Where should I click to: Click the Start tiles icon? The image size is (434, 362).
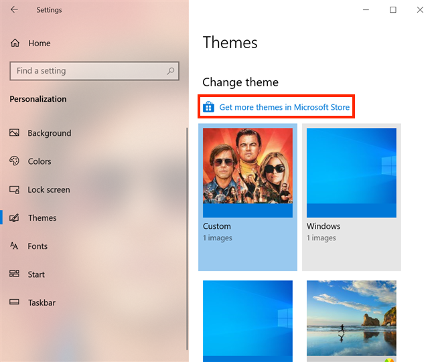pos(14,274)
